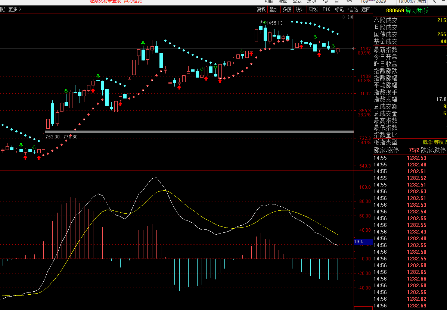Click the 标记 mark button

(339, 9)
